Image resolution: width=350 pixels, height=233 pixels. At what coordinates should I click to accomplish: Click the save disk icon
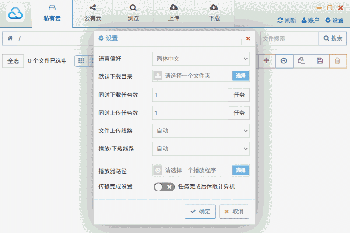[x=320, y=61]
